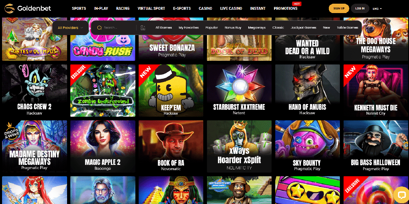Screen dimensions: 409x204
Task: Open Zombie Underground exclusive game
Action: 103,91
